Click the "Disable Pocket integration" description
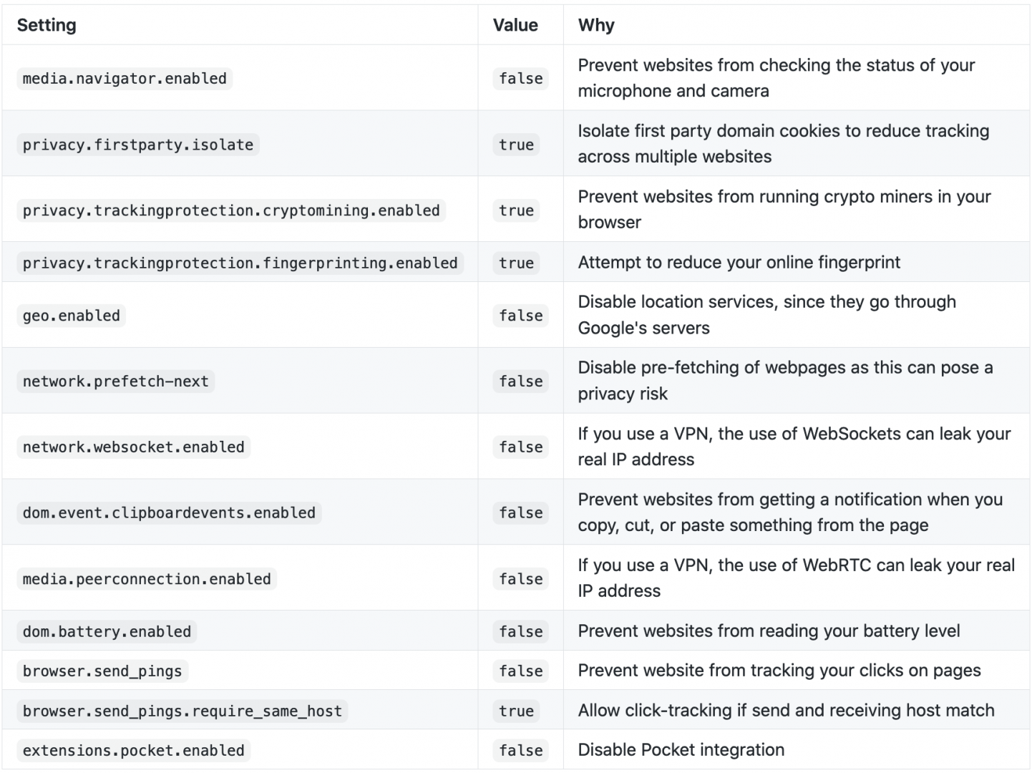Image resolution: width=1032 pixels, height=773 pixels. pyautogui.click(x=681, y=750)
